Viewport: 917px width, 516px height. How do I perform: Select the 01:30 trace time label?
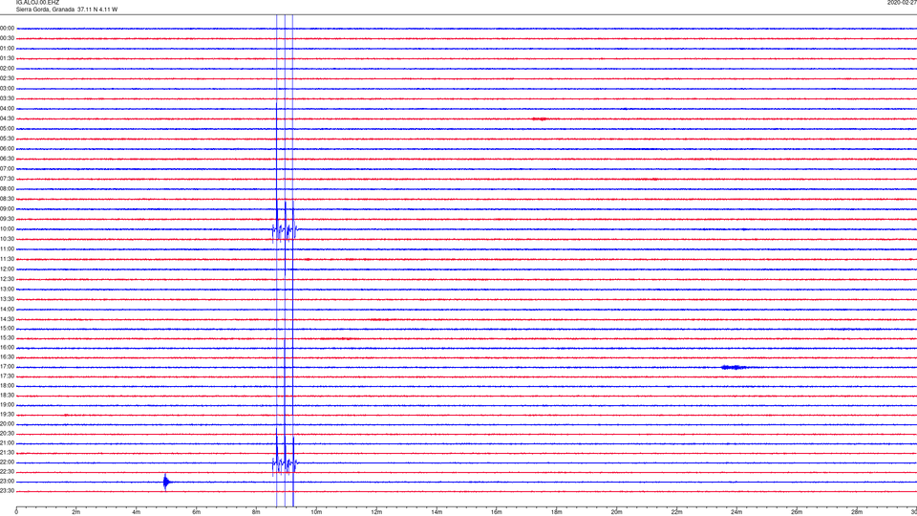7,58
